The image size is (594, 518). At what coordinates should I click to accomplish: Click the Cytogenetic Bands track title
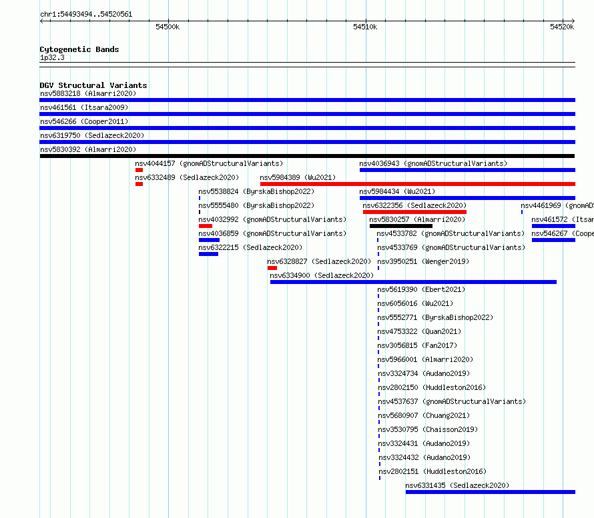(79, 49)
